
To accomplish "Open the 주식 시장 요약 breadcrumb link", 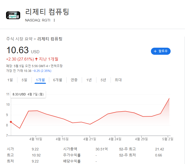I will [19, 39].
